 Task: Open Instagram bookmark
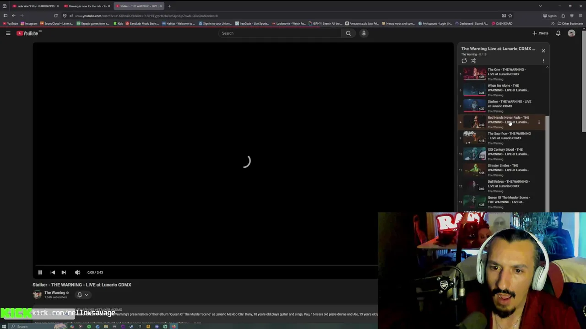point(29,23)
